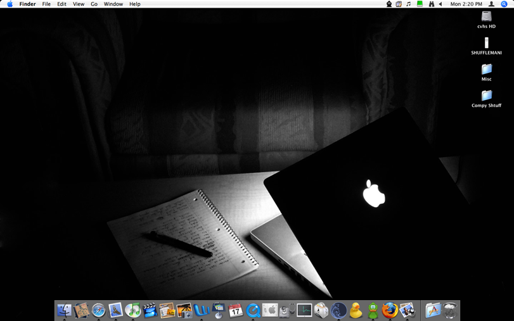Viewport: 514px width, 321px height.
Task: Launch Toast toaster icon in dock
Action: pos(321,310)
